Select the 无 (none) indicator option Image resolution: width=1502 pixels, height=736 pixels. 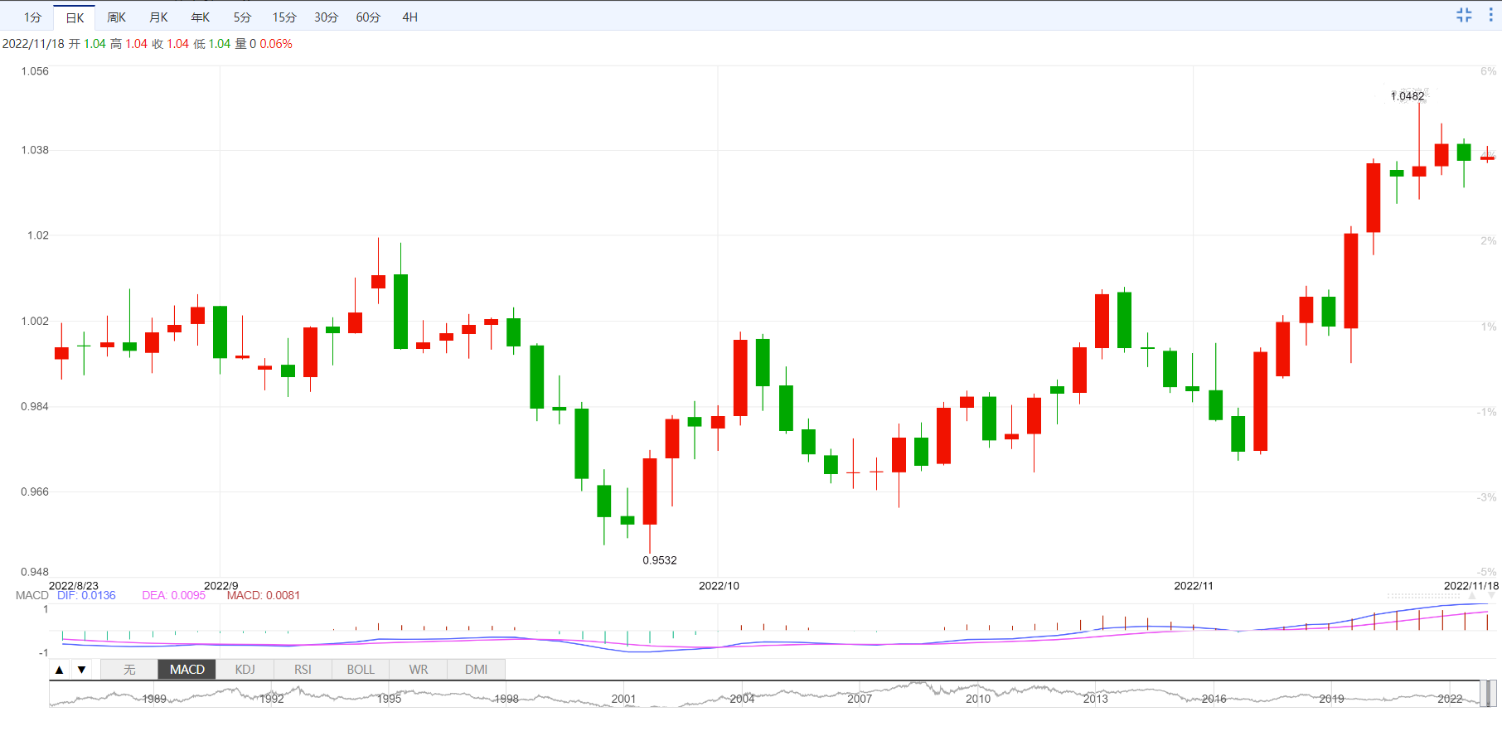pyautogui.click(x=129, y=670)
